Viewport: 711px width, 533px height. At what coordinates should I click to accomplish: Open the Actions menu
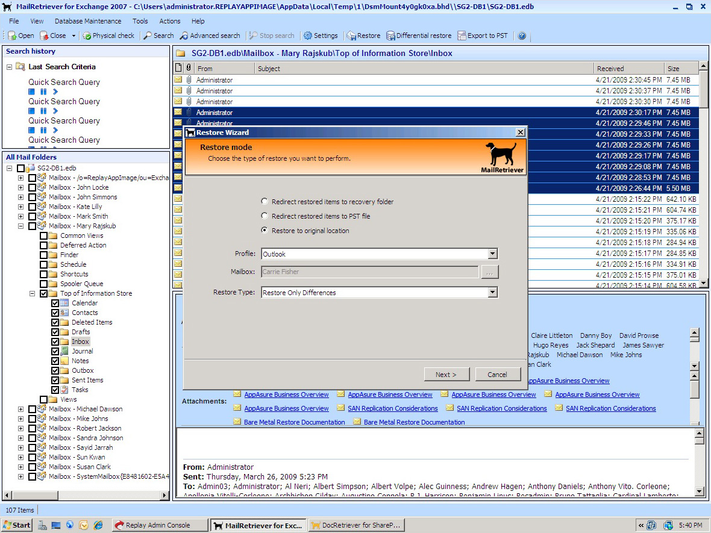pyautogui.click(x=169, y=21)
